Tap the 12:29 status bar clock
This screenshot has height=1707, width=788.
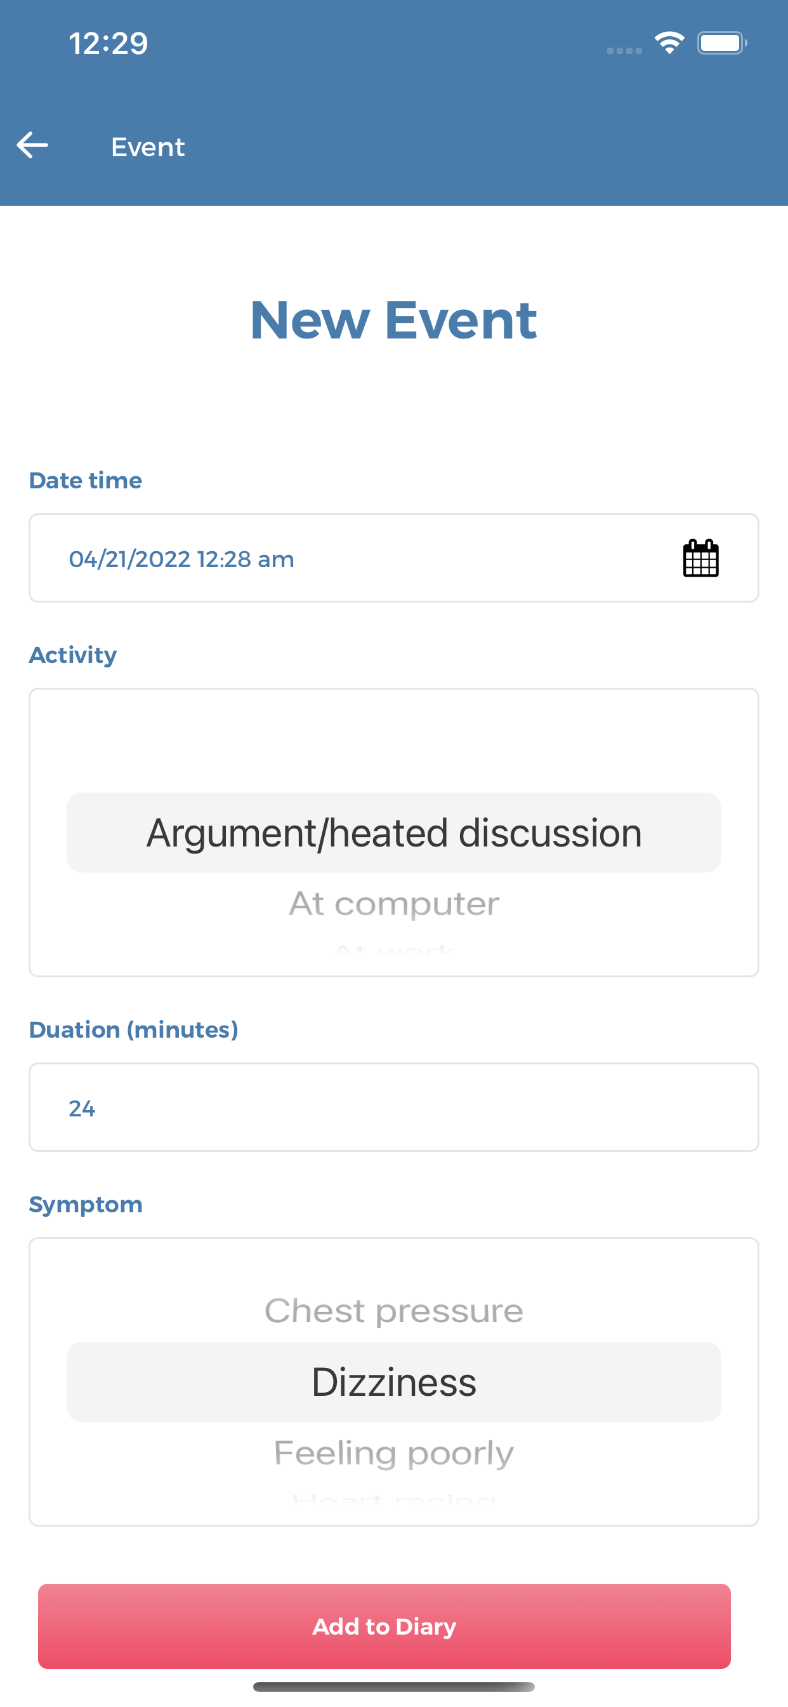[x=108, y=44]
